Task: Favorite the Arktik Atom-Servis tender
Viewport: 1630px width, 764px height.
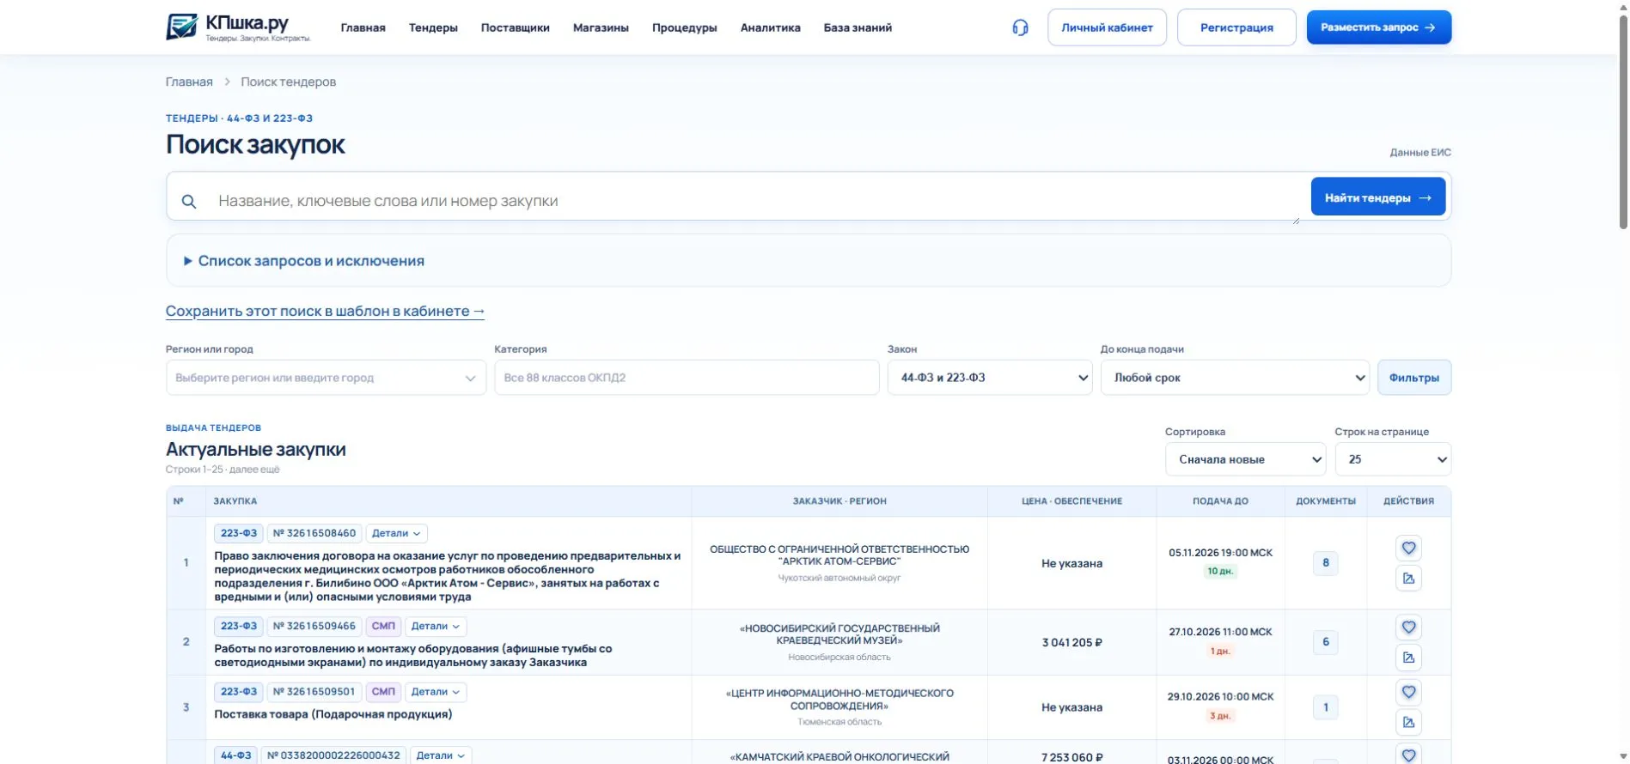Action: click(1408, 548)
